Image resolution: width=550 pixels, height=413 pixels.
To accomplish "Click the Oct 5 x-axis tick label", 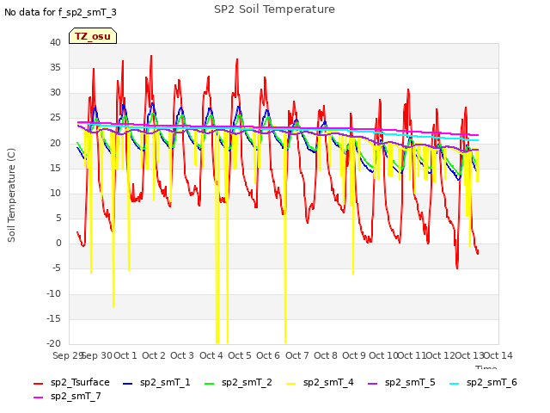I will [240, 355].
